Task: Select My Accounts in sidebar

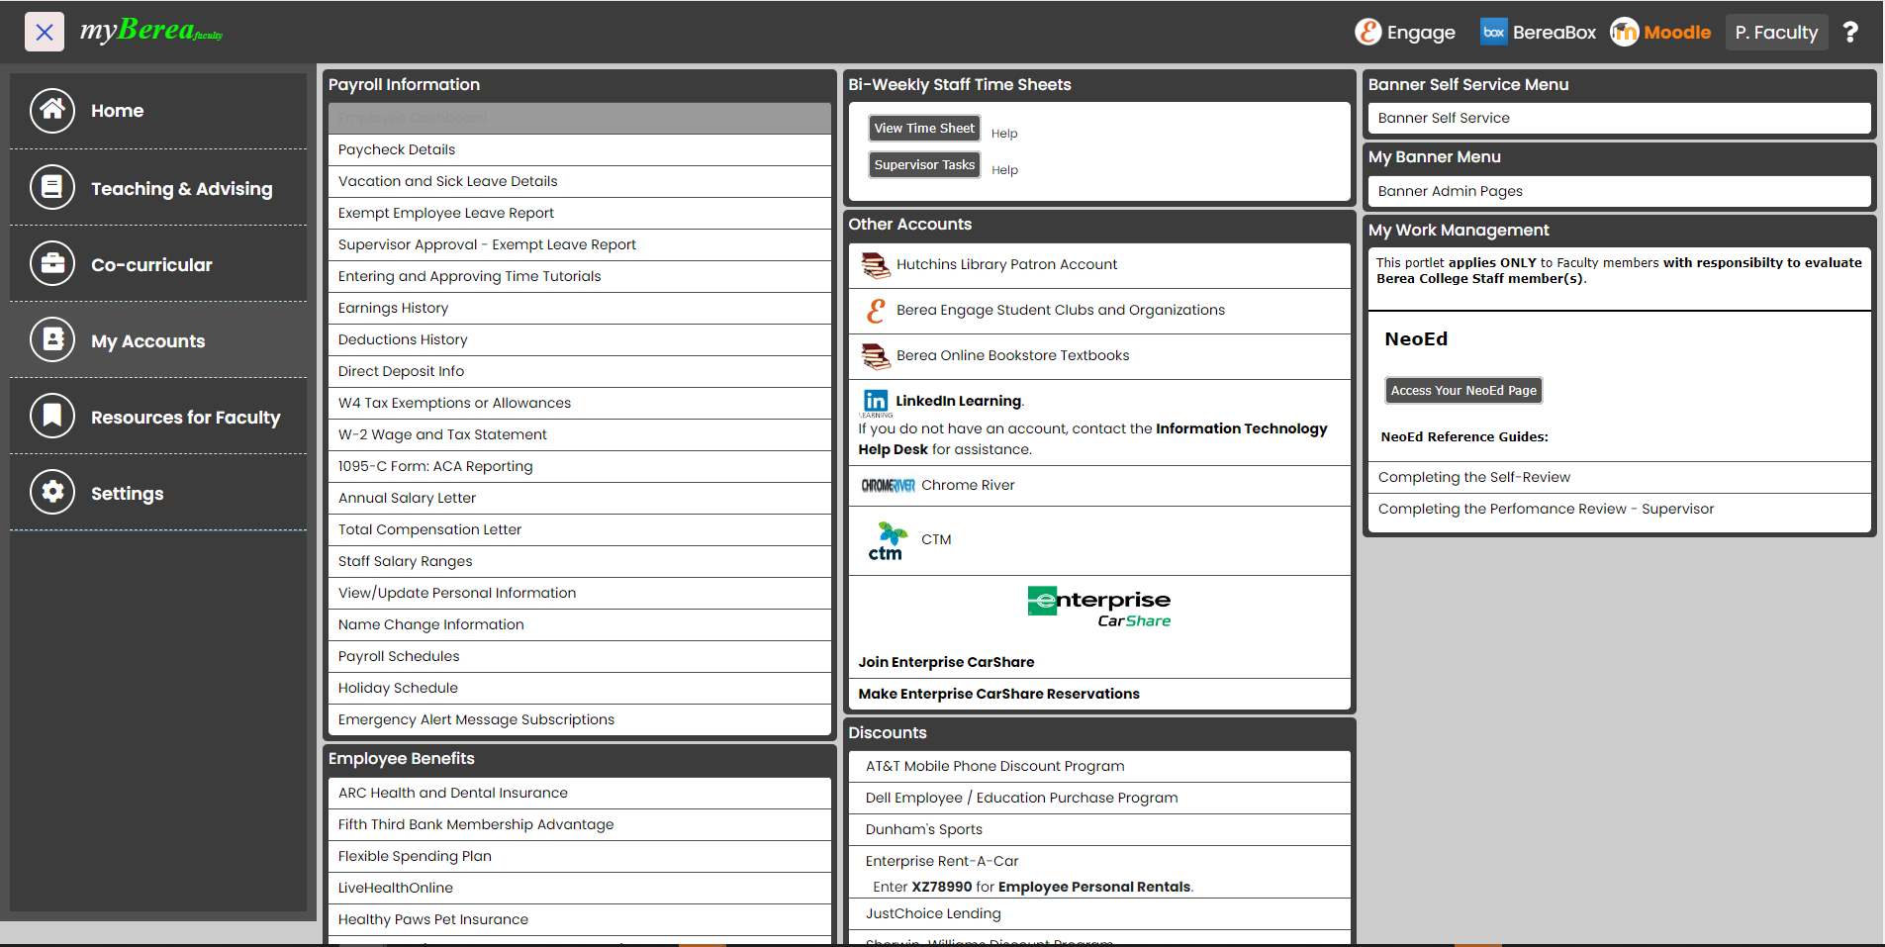Action: [147, 341]
